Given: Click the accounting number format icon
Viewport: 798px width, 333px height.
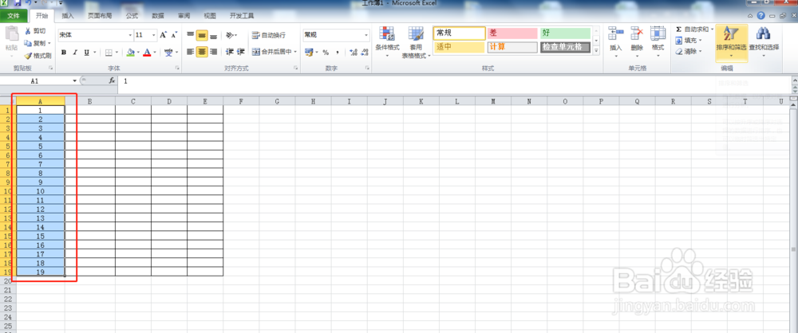Looking at the screenshot, I should coord(308,52).
